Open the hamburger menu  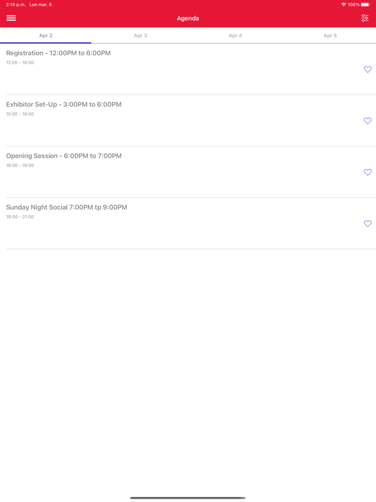[x=11, y=18]
